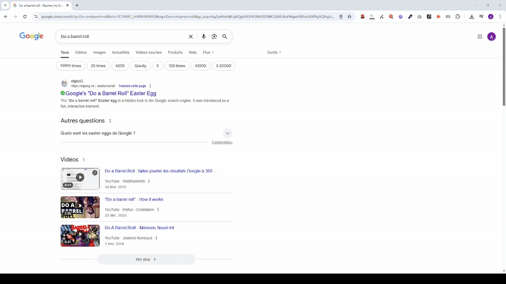This screenshot has height=284, width=506.
Task: Switch to the Vidéos tab
Action: tap(81, 52)
